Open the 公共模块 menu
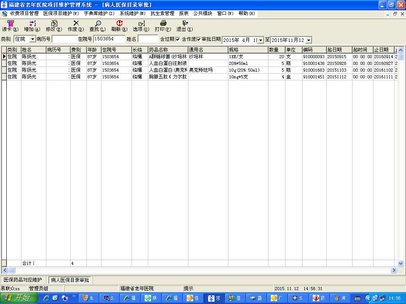 [x=203, y=13]
